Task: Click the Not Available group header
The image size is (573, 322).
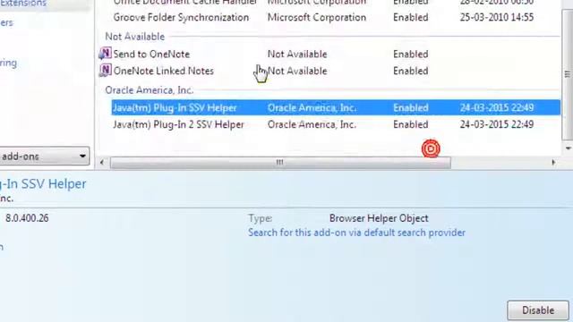Action: (x=135, y=37)
